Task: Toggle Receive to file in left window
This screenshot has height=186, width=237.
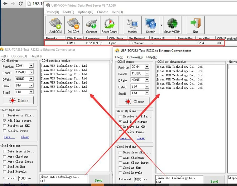Action: coord(5,115)
